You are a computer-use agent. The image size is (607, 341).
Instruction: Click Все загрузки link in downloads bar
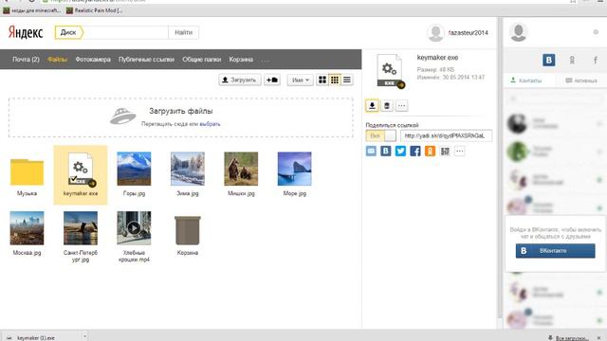(x=572, y=338)
